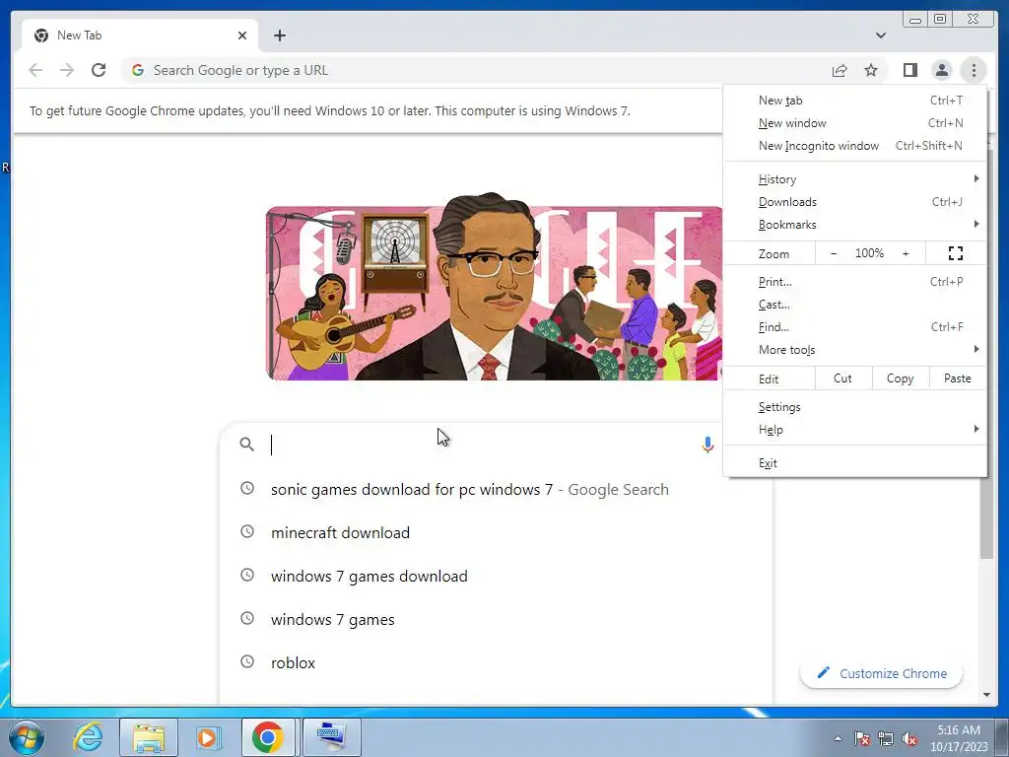
Task: Select suggestion sonic games download for pc
Action: click(x=496, y=489)
